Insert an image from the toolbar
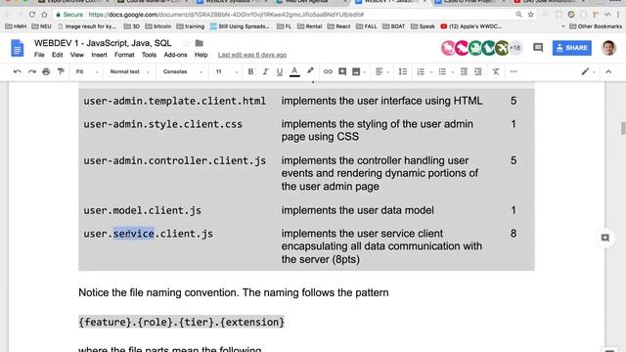 click(x=356, y=71)
